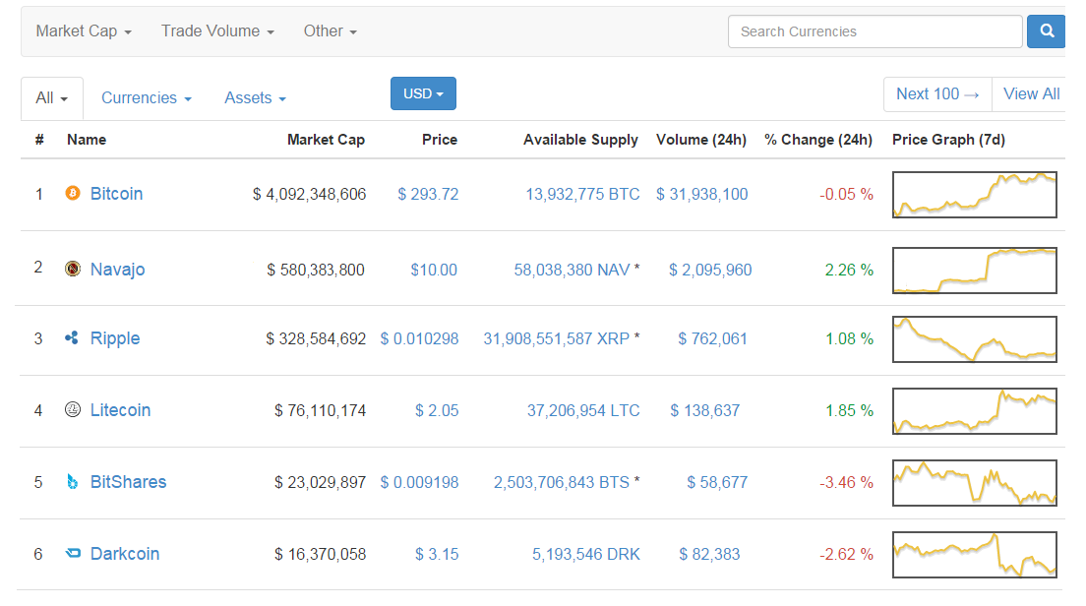
Task: Open the Darkcoin currency link
Action: 125,553
